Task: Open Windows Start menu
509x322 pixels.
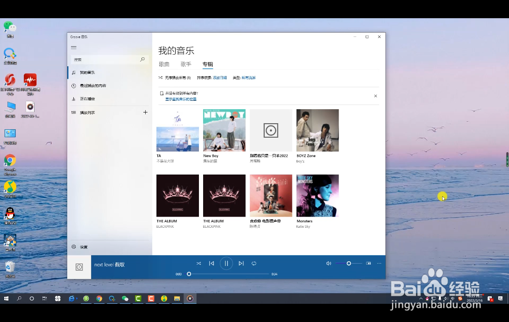Action: click(x=6, y=299)
